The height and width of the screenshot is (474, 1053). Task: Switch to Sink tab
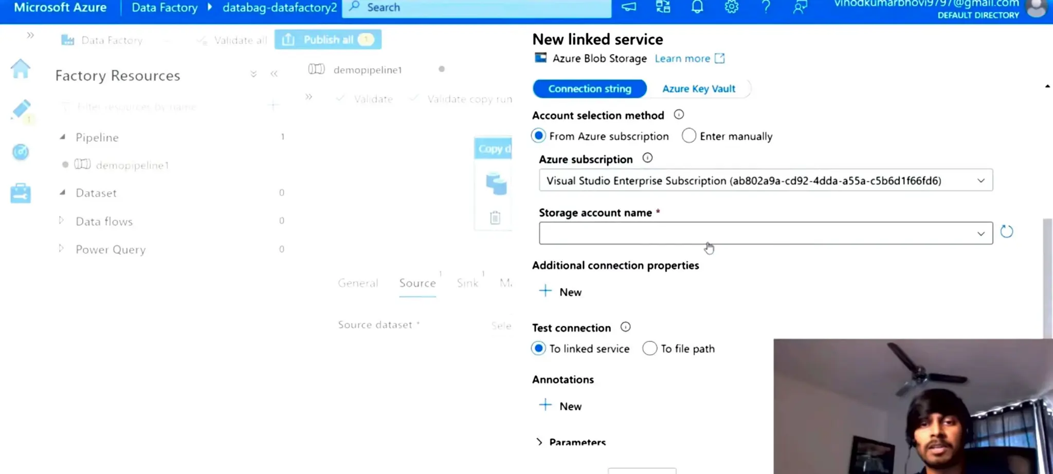point(467,283)
